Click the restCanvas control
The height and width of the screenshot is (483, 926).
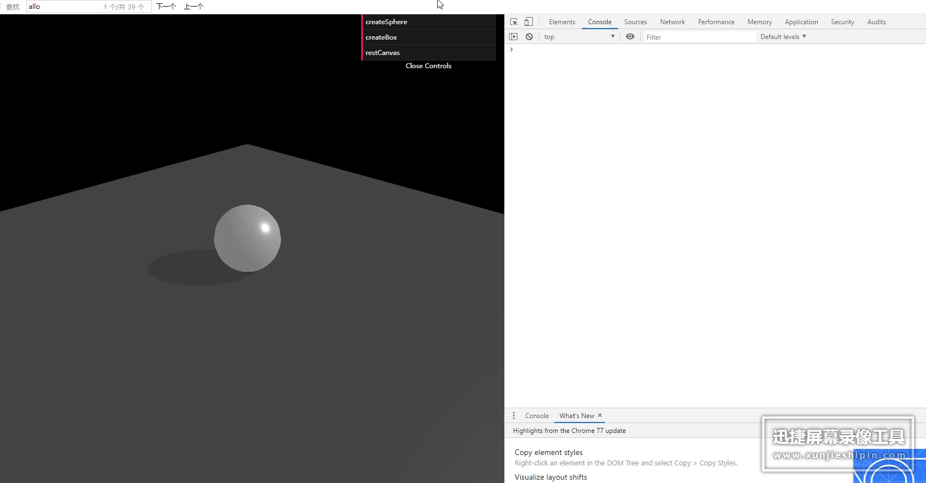[x=429, y=53]
